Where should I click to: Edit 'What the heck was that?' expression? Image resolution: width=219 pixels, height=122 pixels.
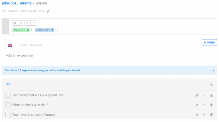[197, 105]
